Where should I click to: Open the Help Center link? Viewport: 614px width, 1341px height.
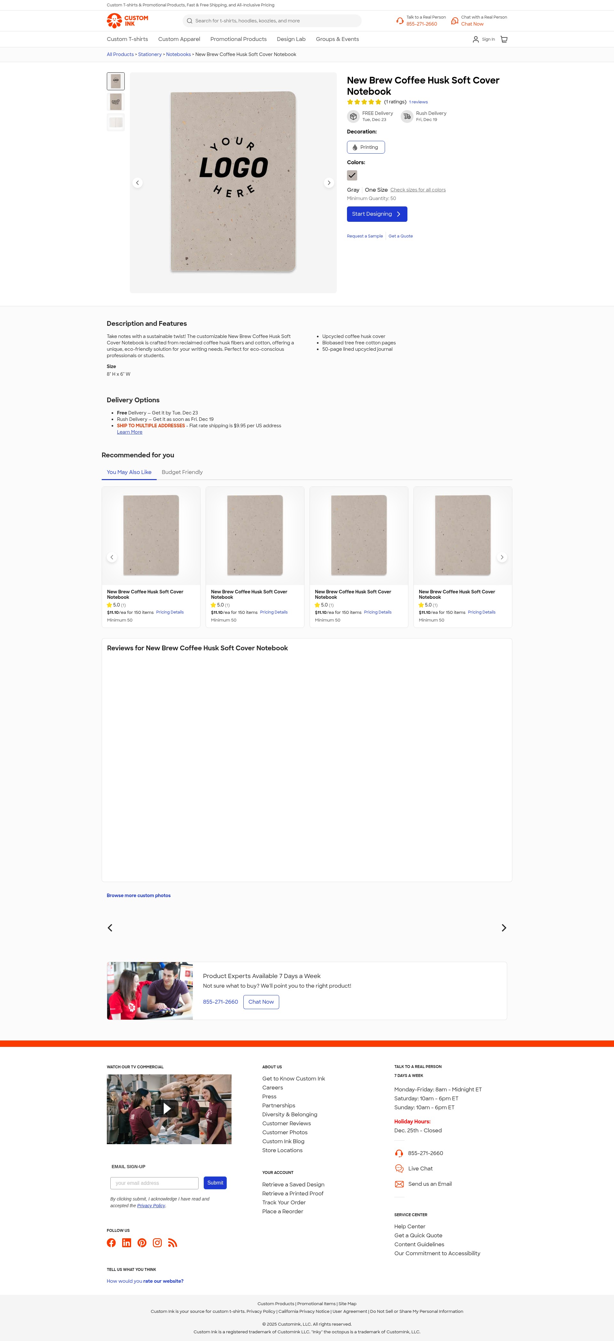410,1226
